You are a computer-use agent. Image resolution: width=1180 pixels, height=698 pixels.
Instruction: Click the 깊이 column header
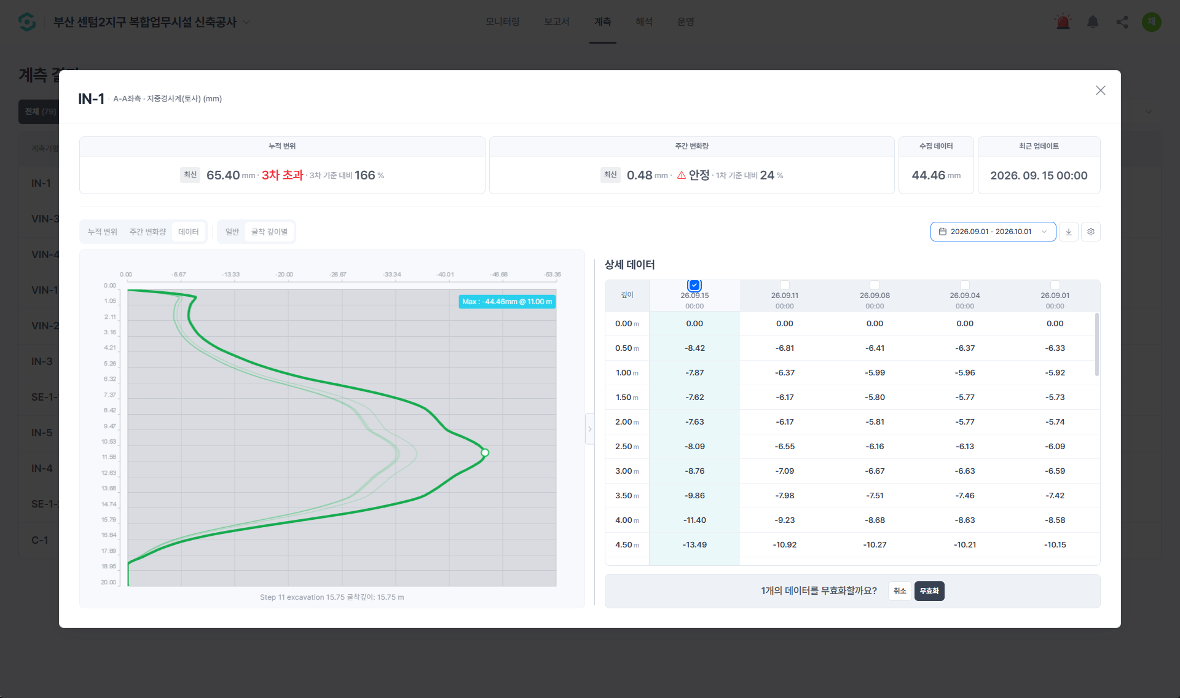(x=627, y=295)
